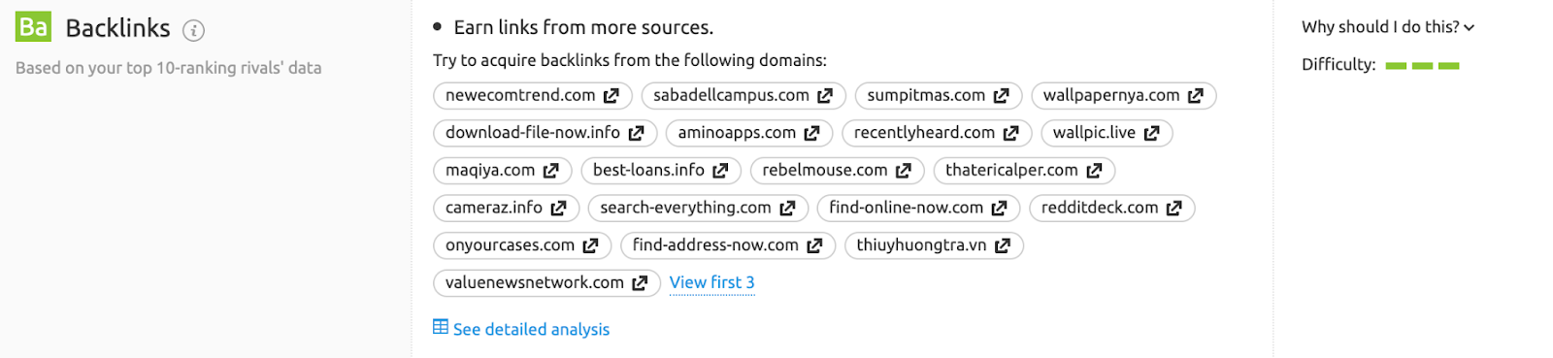Image resolution: width=1553 pixels, height=358 pixels.
Task: Open external link icon for redditdeck.com
Action: [1174, 208]
